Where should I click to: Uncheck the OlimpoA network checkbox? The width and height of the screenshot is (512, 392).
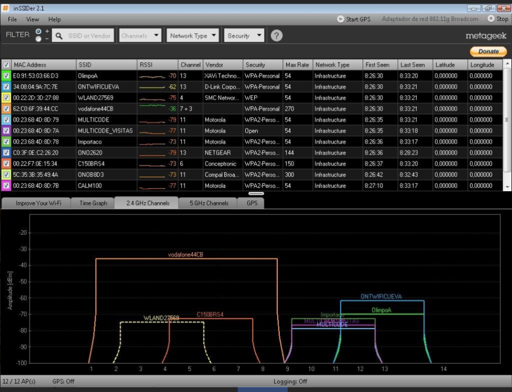6,76
